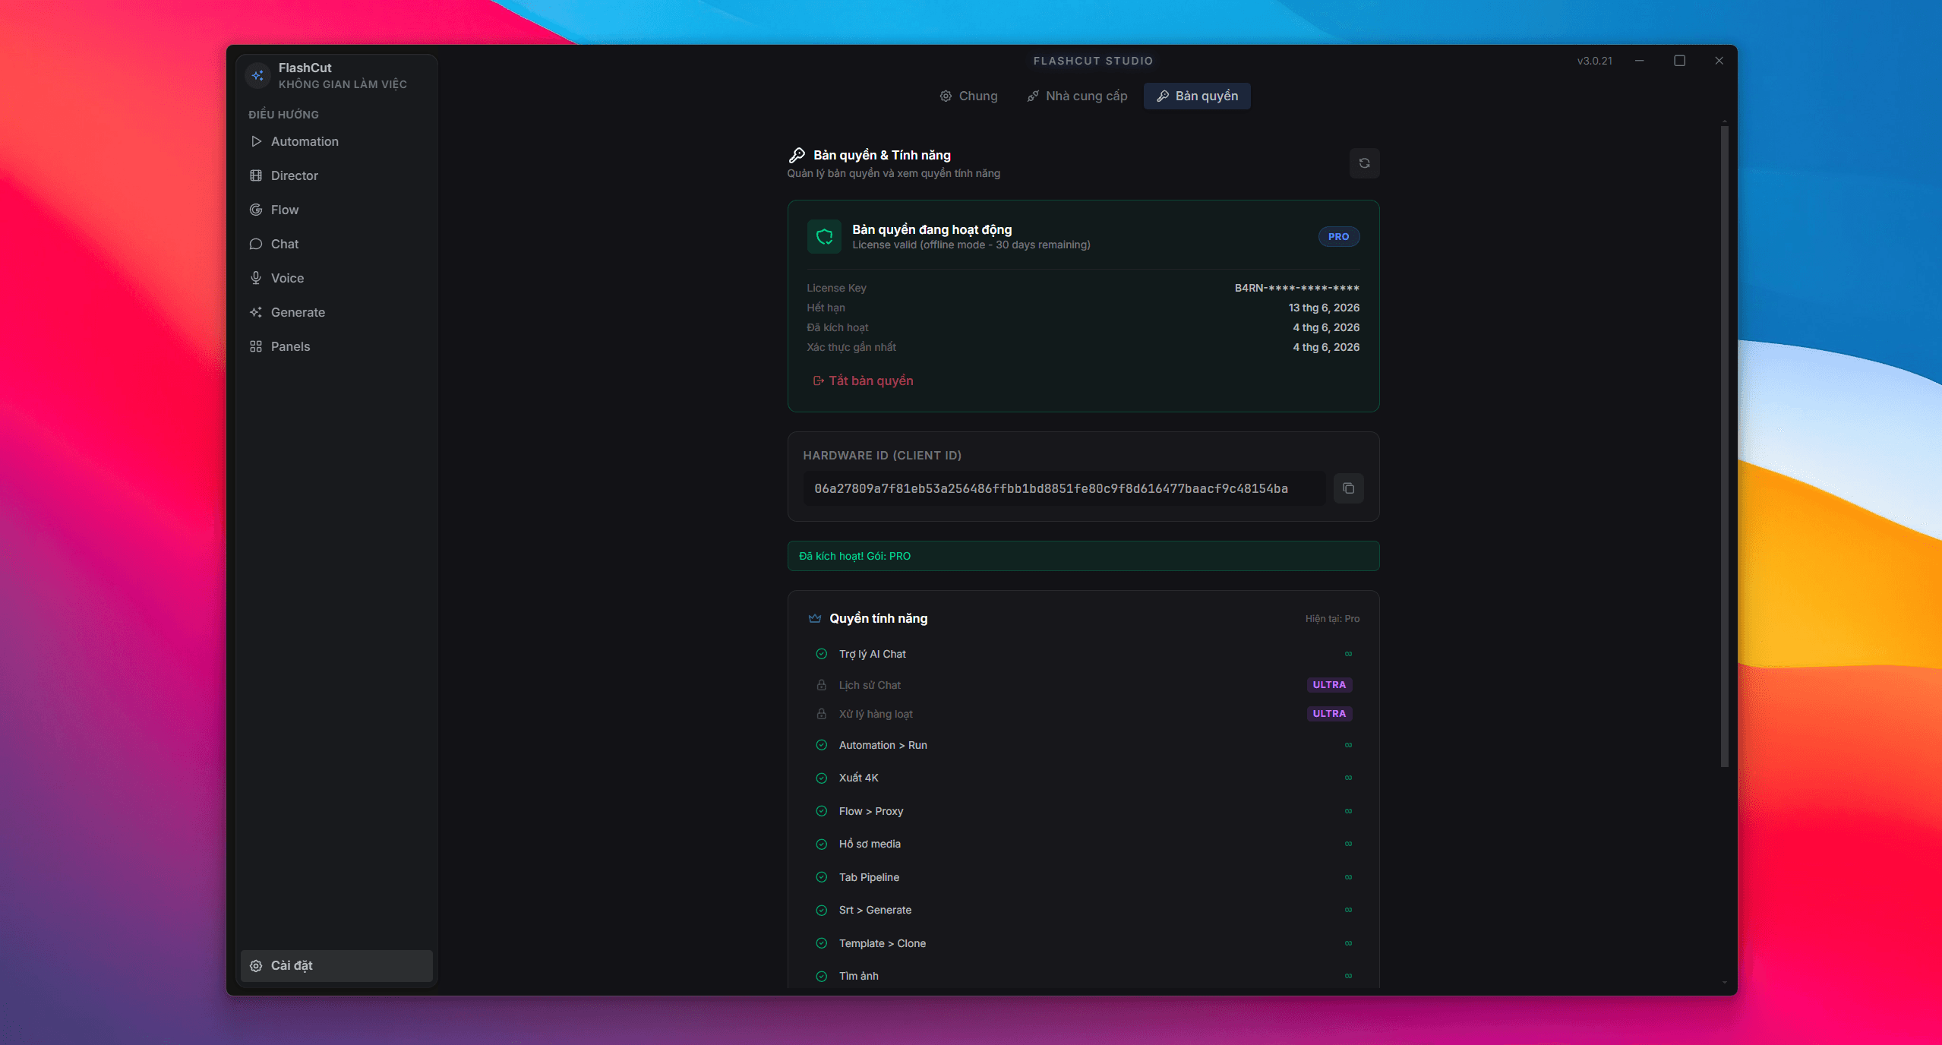Viewport: 1942px width, 1045px height.
Task: Copy the Hardware ID with the copy icon
Action: tap(1348, 488)
